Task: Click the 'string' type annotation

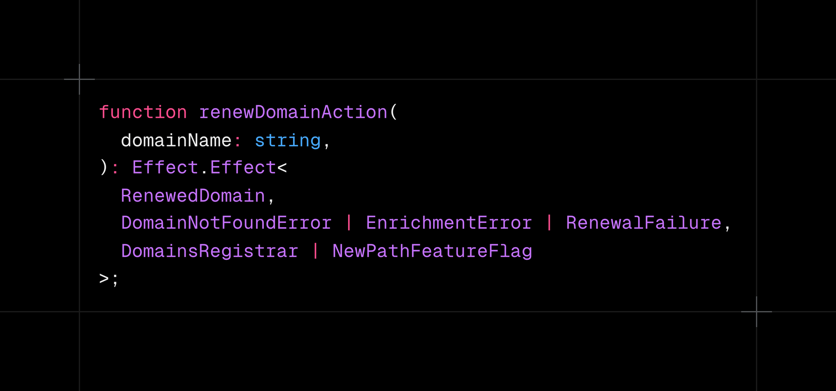Action: pos(288,141)
